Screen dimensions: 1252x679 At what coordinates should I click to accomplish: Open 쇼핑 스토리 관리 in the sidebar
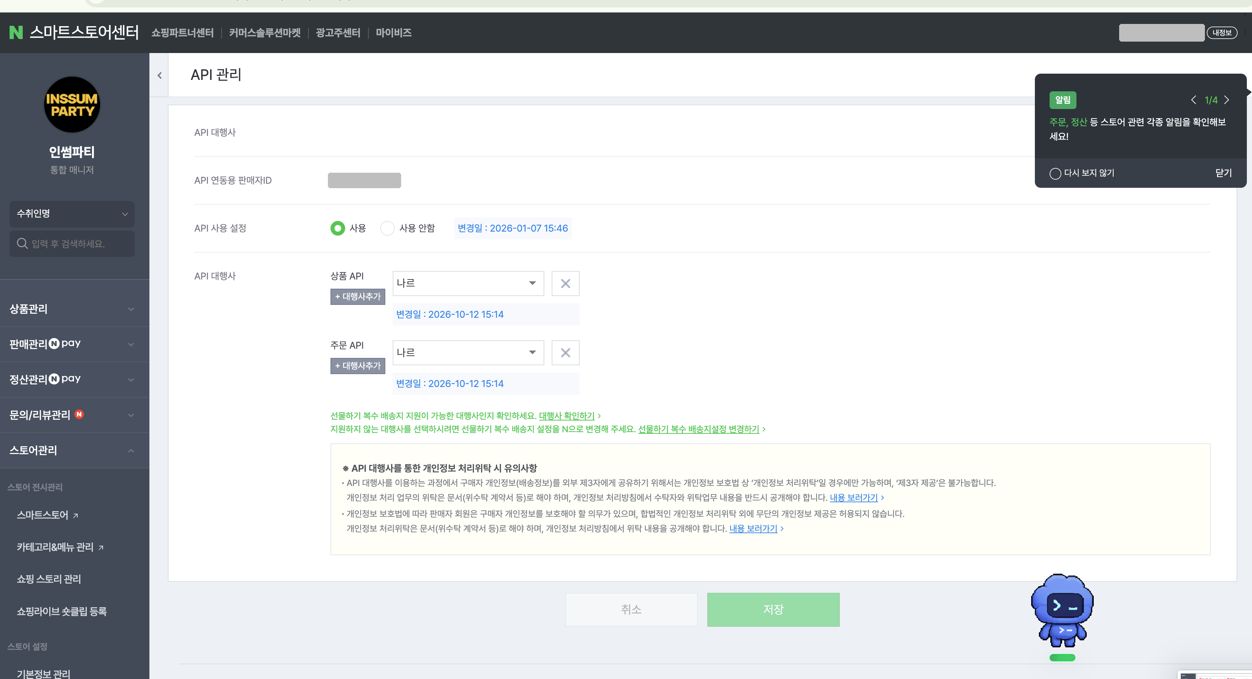(49, 579)
